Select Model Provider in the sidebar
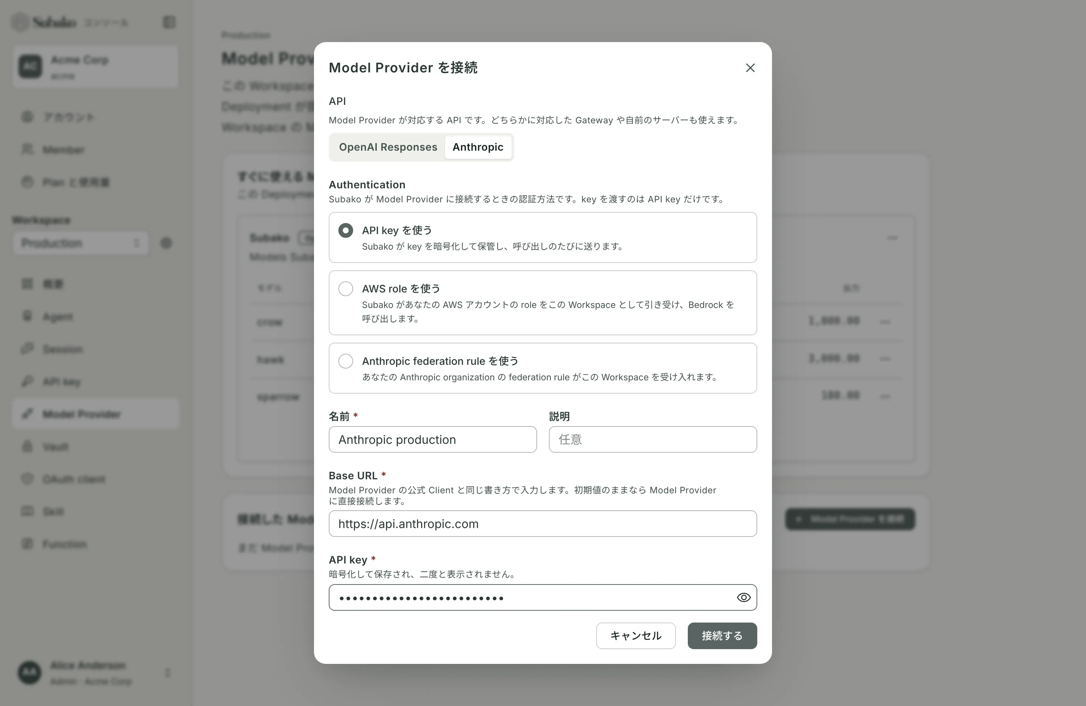 click(x=95, y=414)
